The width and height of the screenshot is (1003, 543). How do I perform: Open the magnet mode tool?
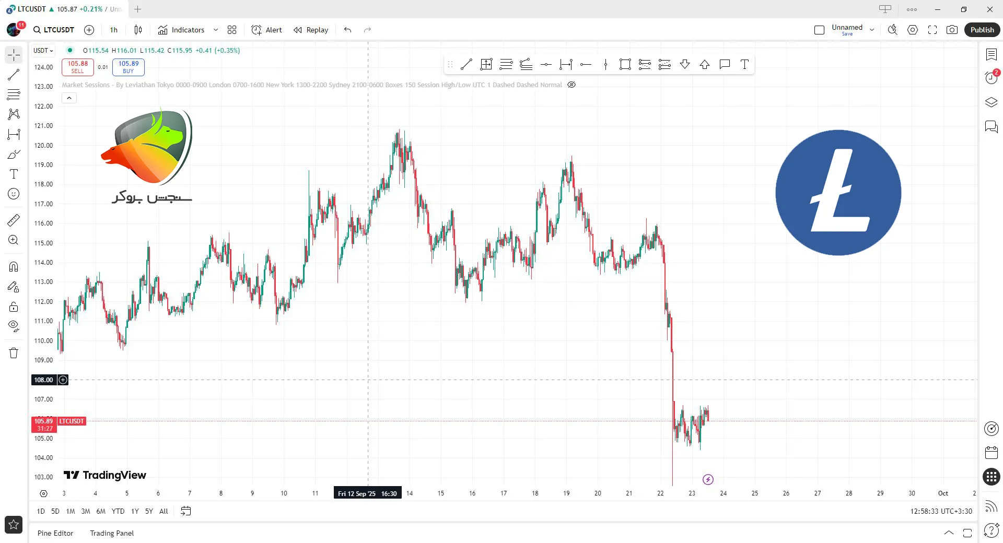click(14, 267)
